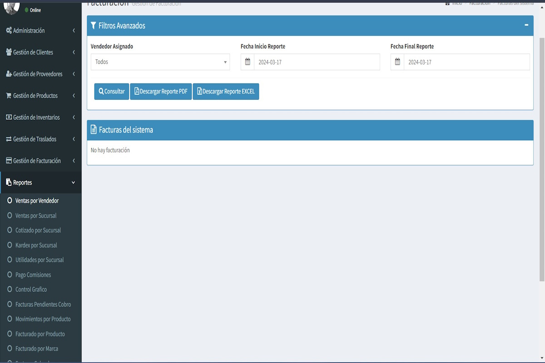This screenshot has width=545, height=363.
Task: Click the Fecha Final Reporte date field
Action: pyautogui.click(x=466, y=62)
